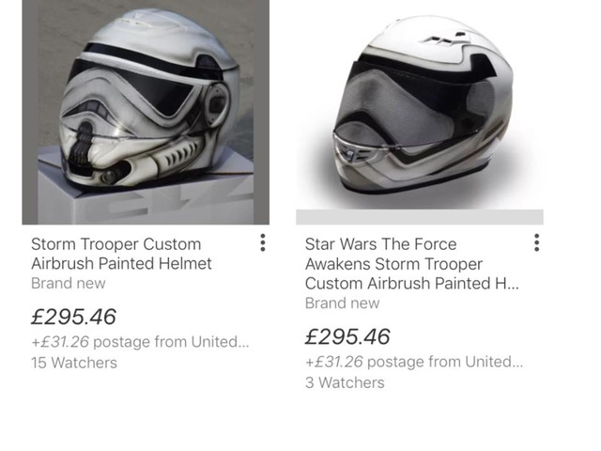This screenshot has width=601, height=451.
Task: Click the truncated 'Custom Airbrush Painted H...' line
Action: pyautogui.click(x=411, y=284)
